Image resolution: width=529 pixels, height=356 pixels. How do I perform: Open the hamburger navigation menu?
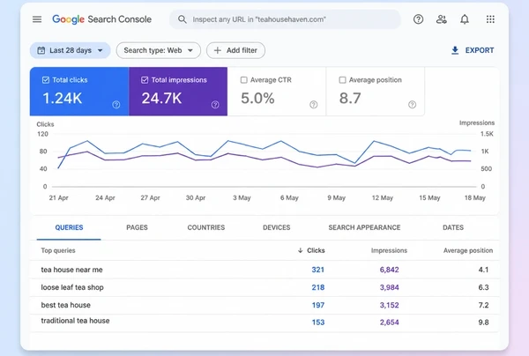tap(37, 19)
